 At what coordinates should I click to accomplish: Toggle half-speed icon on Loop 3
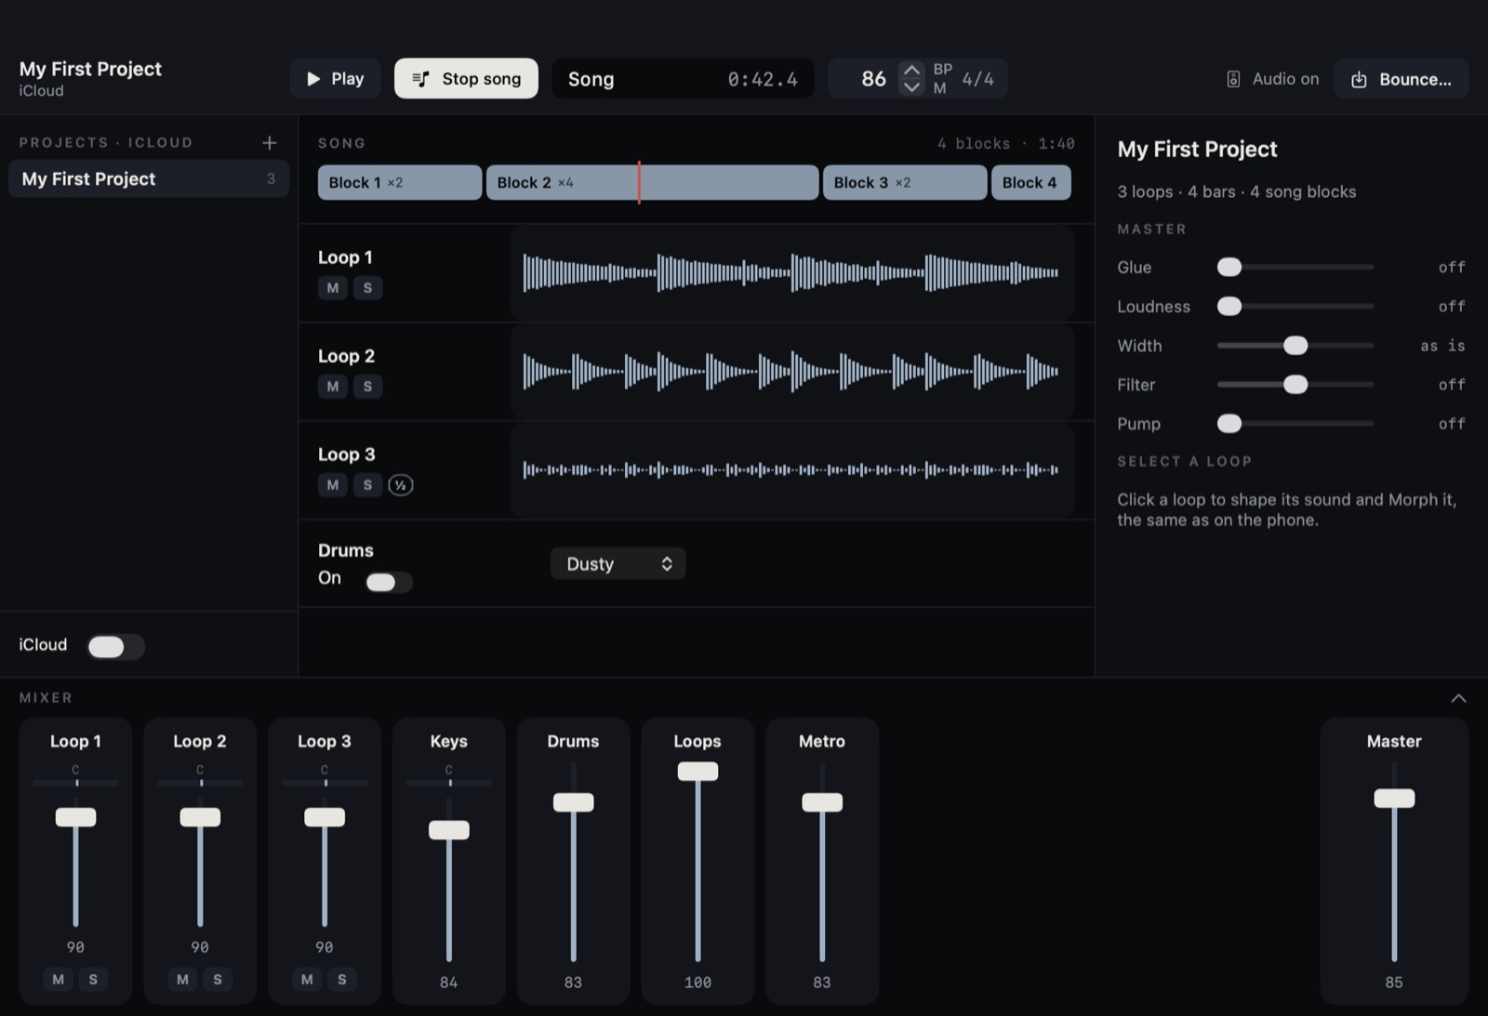[401, 484]
